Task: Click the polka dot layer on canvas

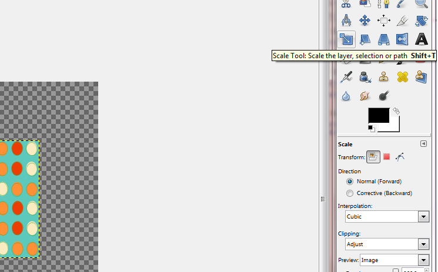Action: tap(19, 199)
